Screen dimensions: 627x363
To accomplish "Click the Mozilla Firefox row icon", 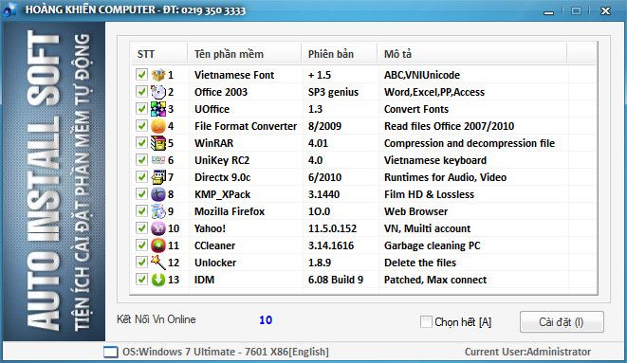I will tap(158, 211).
